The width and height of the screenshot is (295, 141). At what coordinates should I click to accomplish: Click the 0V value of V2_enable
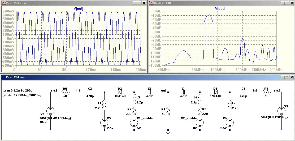coord(194,129)
